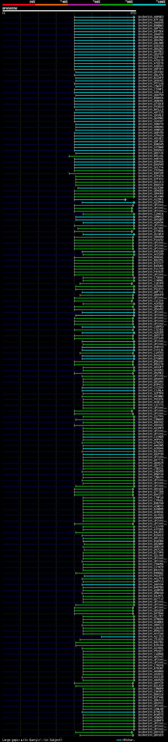Click the UniRef100_C3VNF1 entry

click(150, 89)
